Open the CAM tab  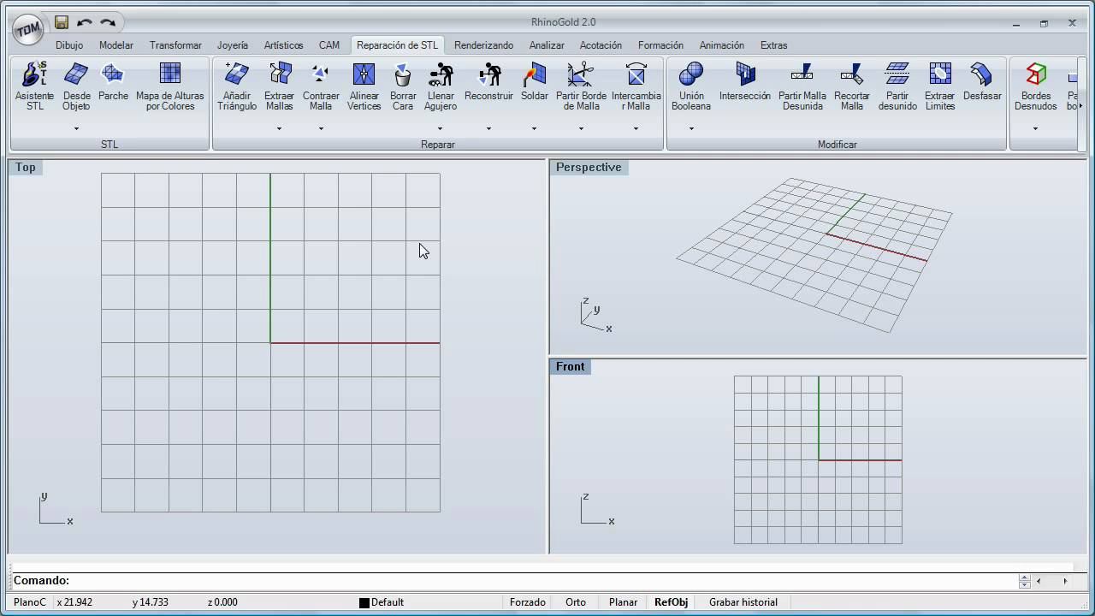pos(329,45)
